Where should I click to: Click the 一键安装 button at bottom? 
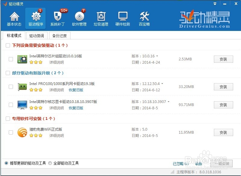(x=221, y=164)
